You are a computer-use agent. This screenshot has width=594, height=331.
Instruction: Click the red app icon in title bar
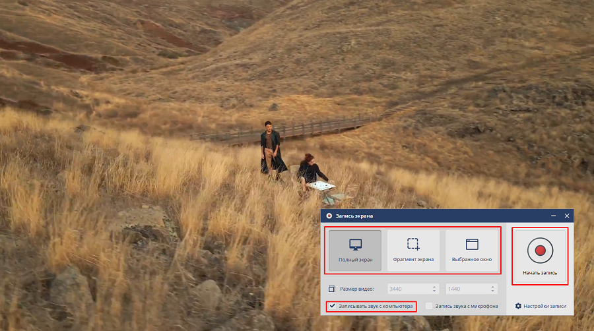coord(329,216)
